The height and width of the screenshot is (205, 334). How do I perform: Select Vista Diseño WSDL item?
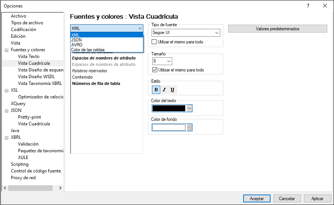pyautogui.click(x=36, y=77)
